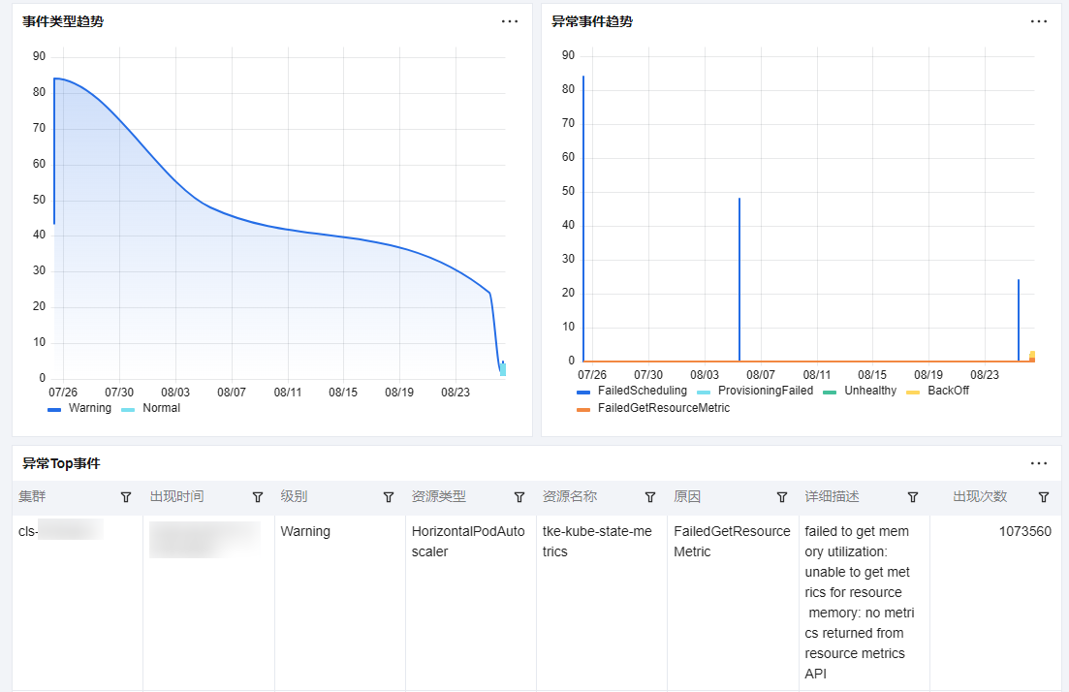The image size is (1069, 692).
Task: Open more options menu for 异常Top事件
Action: point(1039,463)
